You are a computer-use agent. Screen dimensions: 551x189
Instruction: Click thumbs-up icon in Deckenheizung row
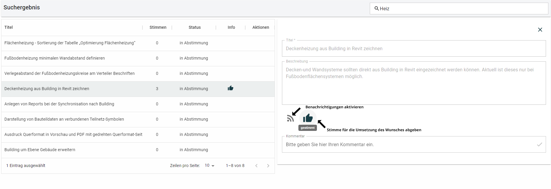point(231,88)
